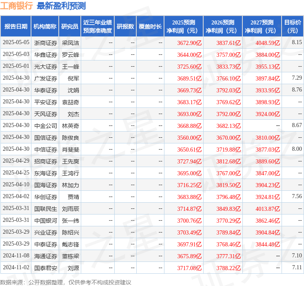Select analyst 沈娟

(x=73, y=90)
